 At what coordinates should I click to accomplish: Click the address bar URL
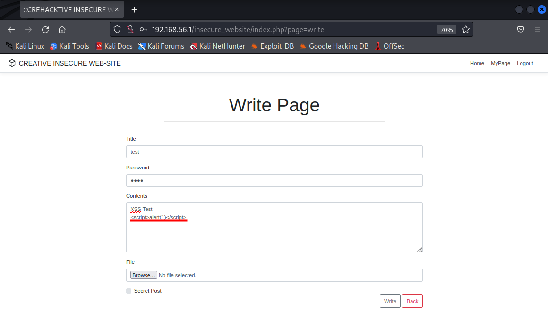(238, 30)
